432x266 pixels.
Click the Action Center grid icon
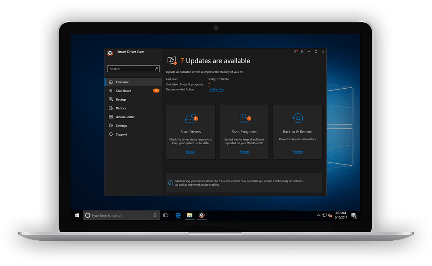click(x=111, y=117)
